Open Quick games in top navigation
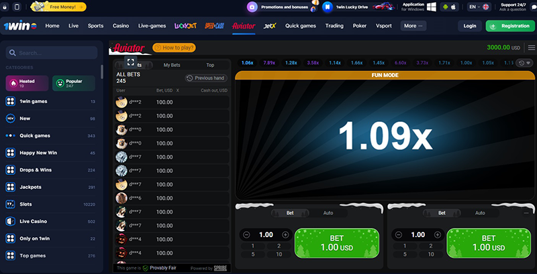The image size is (537, 274). (x=301, y=25)
